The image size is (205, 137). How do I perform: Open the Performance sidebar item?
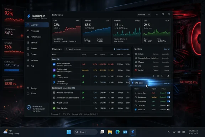[x=35, y=37]
